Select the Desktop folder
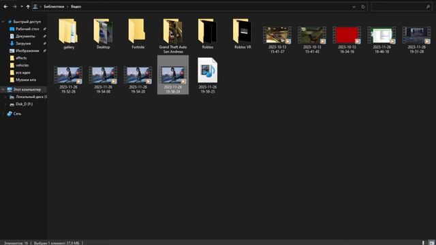Viewport: 436px width, 245px height. [103, 34]
